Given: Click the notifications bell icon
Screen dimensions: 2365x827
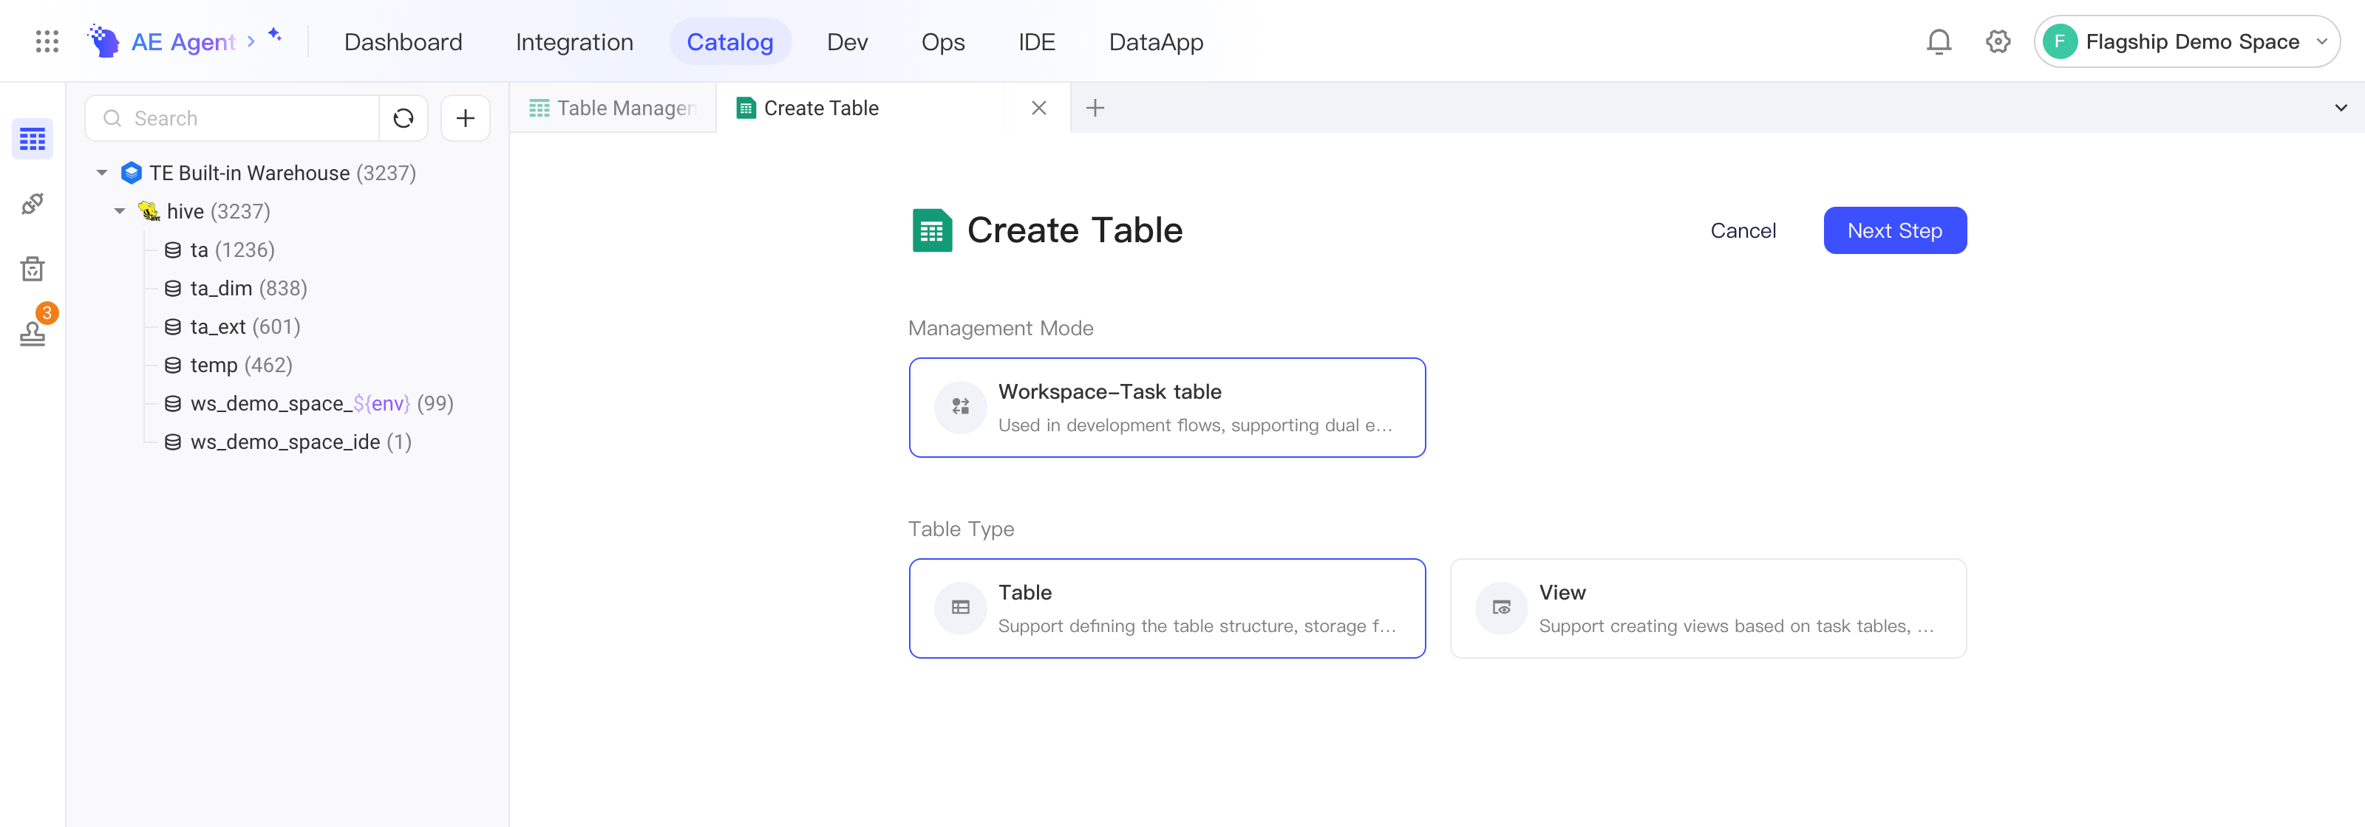Looking at the screenshot, I should pos(1938,41).
